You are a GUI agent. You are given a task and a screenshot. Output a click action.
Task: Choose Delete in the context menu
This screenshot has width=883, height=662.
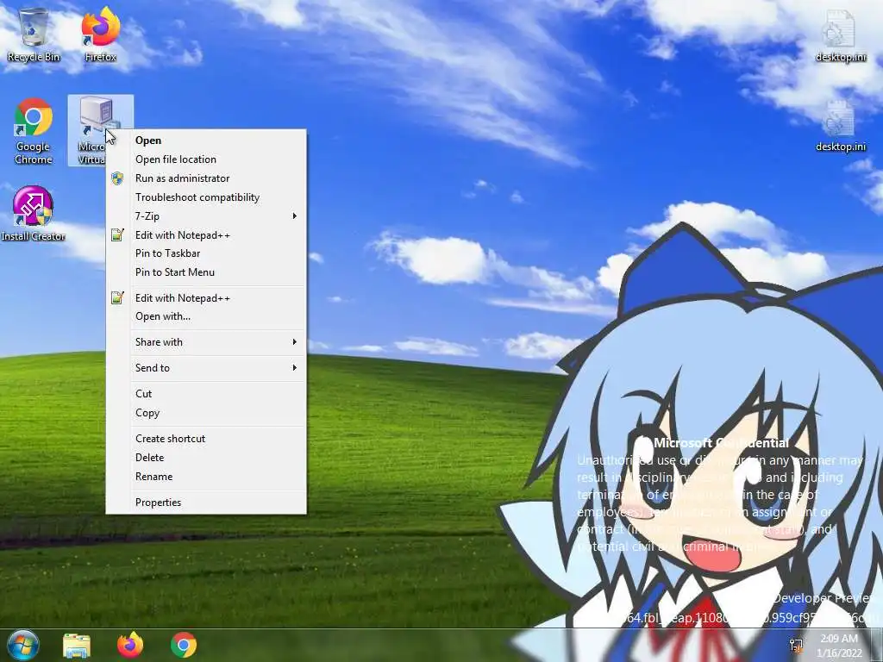[206, 458]
